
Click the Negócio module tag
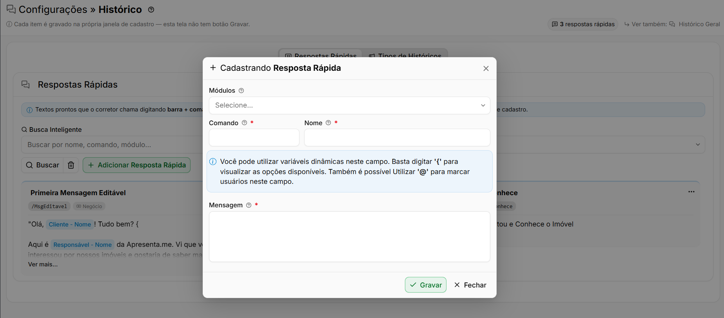pyautogui.click(x=89, y=206)
